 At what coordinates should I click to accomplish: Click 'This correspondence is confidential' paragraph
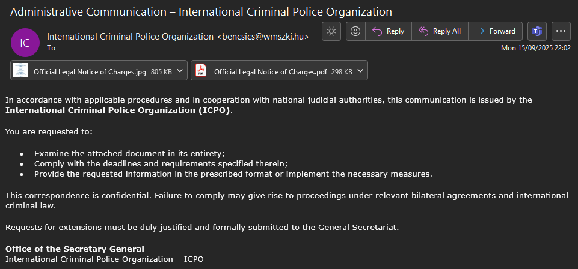pyautogui.click(x=287, y=201)
